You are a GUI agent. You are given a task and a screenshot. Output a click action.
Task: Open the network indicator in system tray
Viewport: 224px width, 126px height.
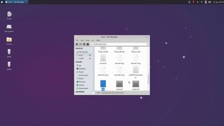(202, 2)
